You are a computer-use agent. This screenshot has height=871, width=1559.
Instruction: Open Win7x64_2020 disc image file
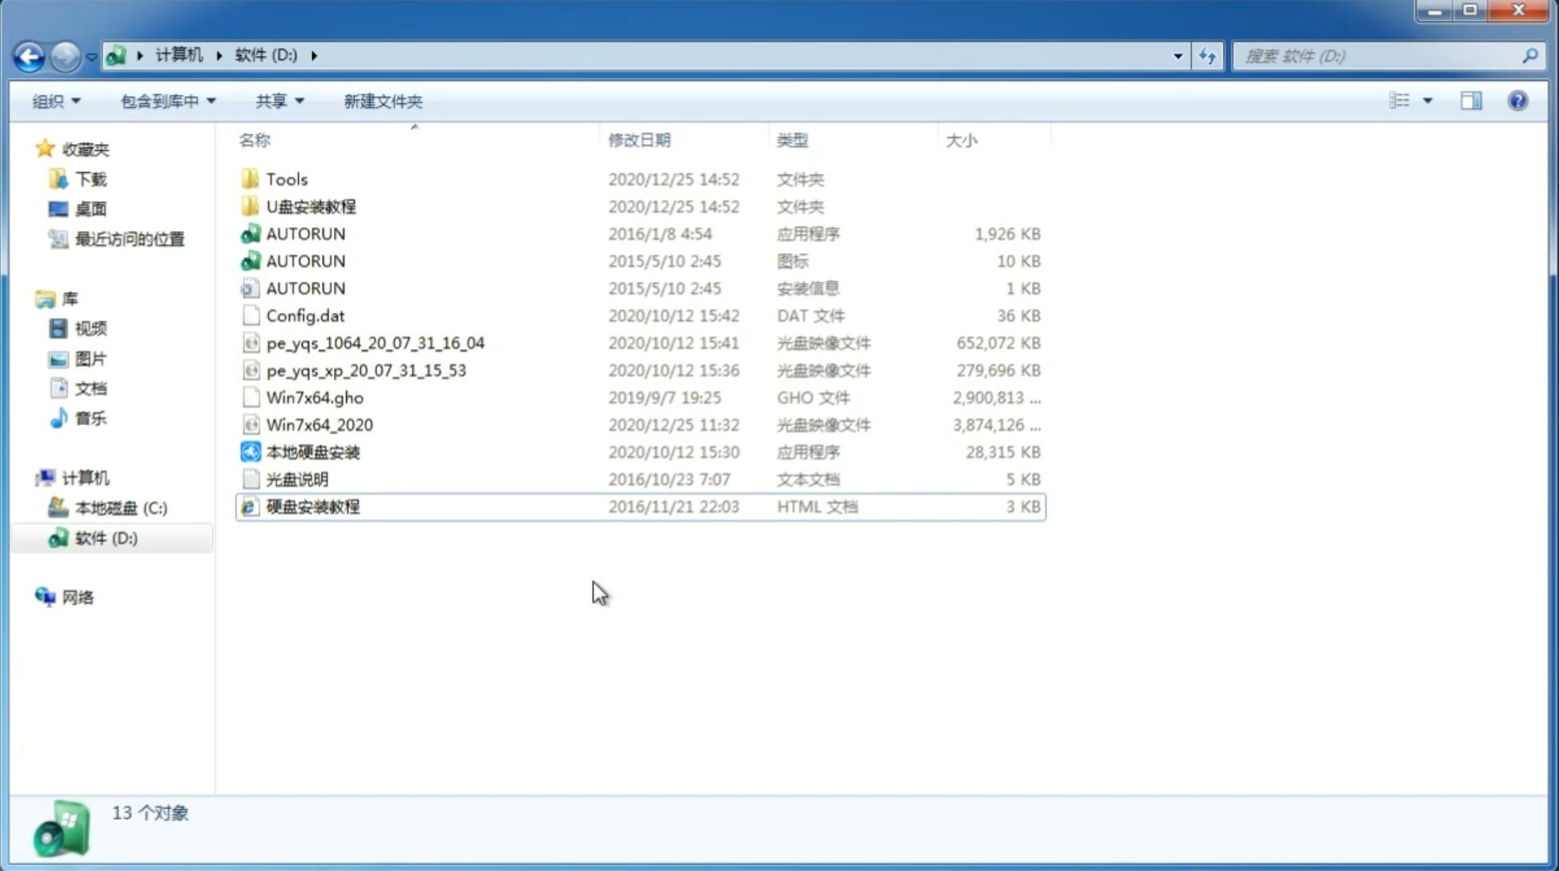tap(319, 425)
